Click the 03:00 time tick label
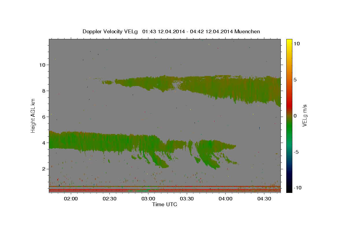The height and width of the screenshot is (231, 347). 148,199
